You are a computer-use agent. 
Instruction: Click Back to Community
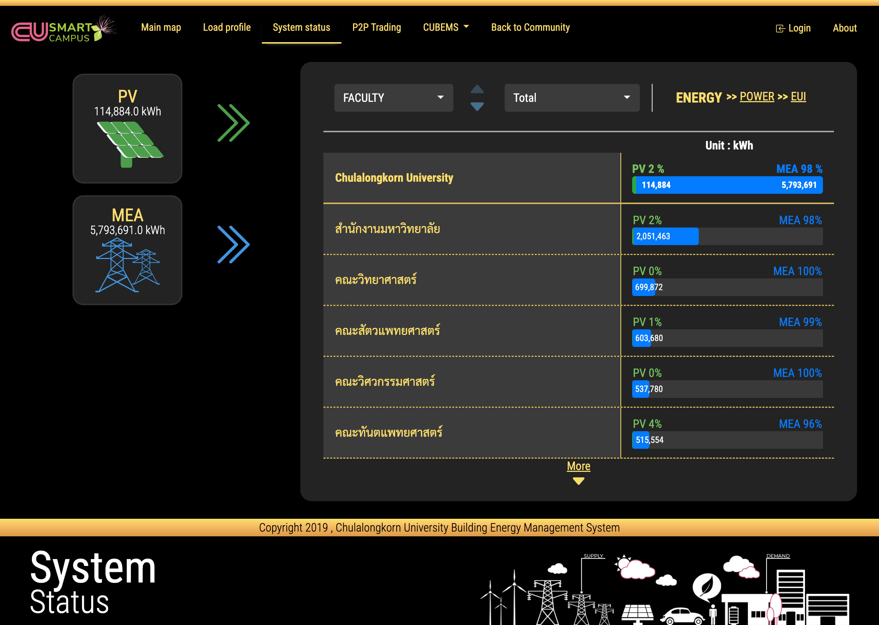coord(530,27)
